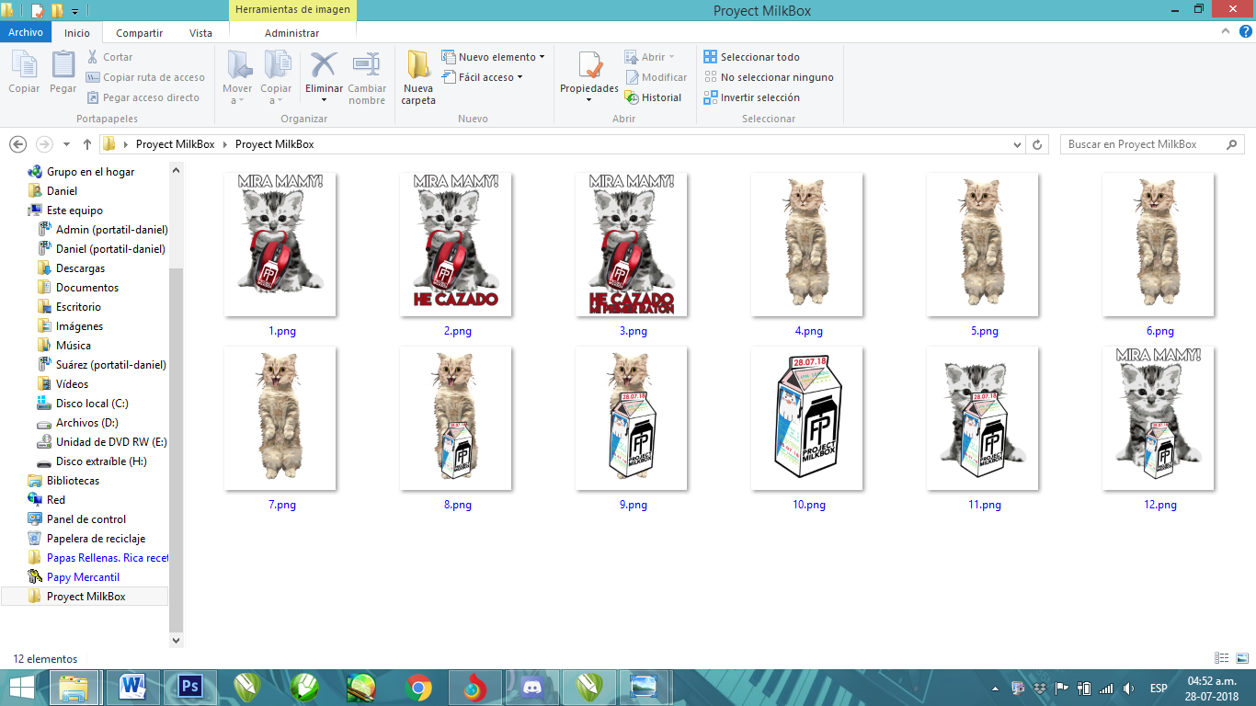This screenshot has width=1256, height=706.
Task: Click the Propiedades icon
Action: [589, 66]
